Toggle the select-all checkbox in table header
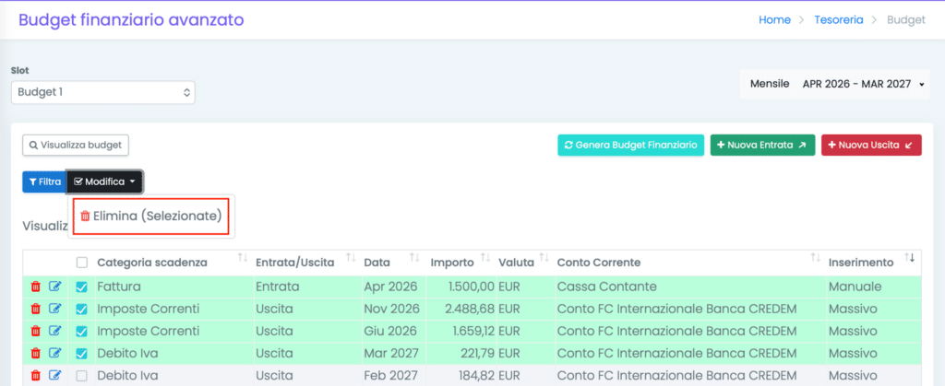945x386 pixels. (82, 263)
